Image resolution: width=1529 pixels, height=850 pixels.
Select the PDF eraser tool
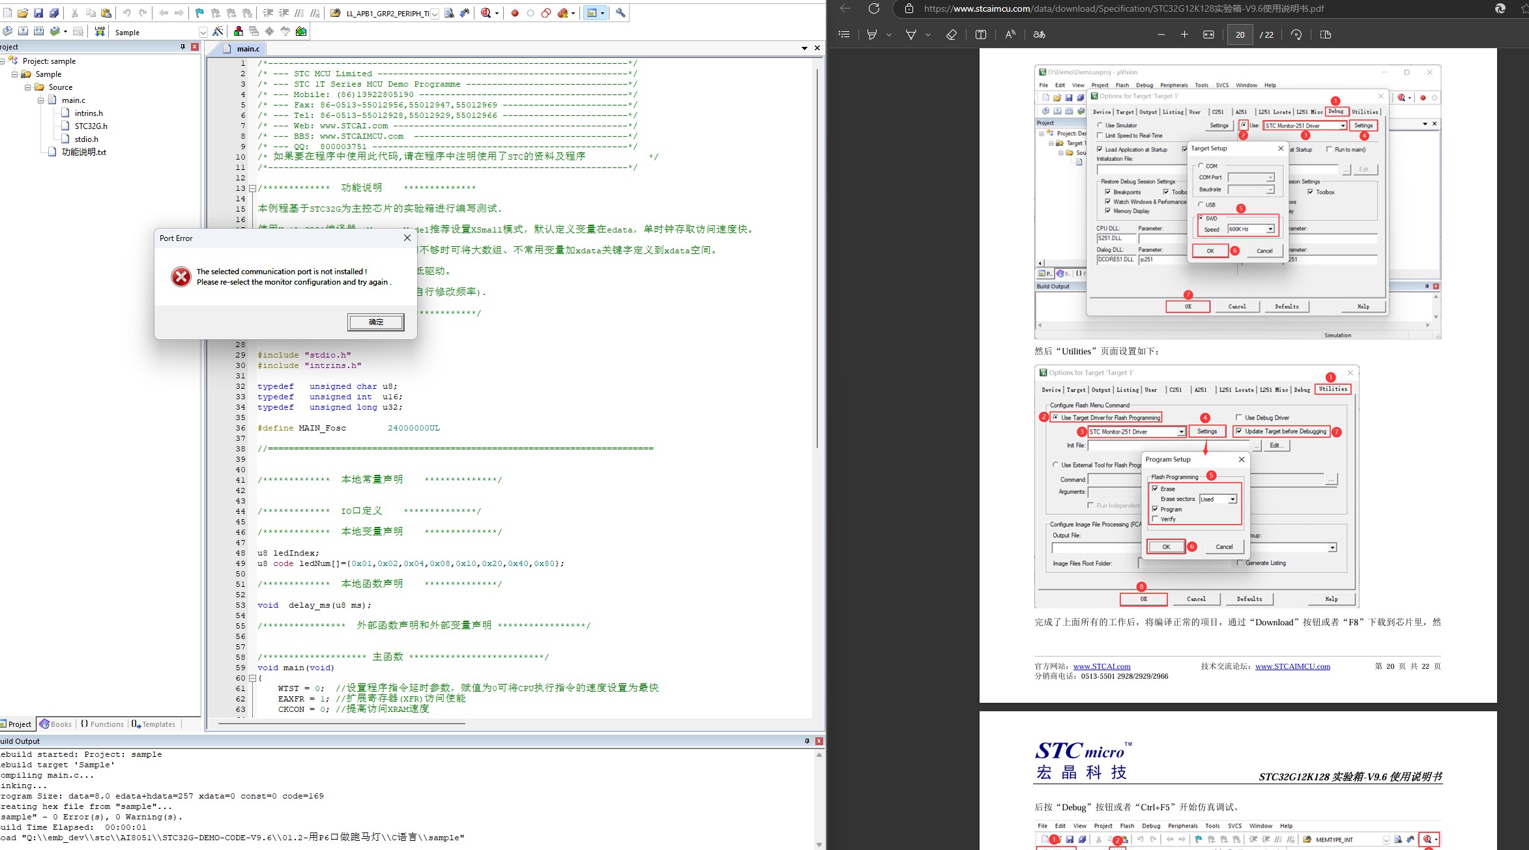952,35
